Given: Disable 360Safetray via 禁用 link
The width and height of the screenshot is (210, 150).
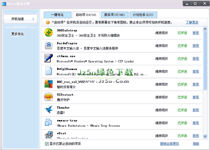Looking at the screenshot, I should [x=196, y=33].
